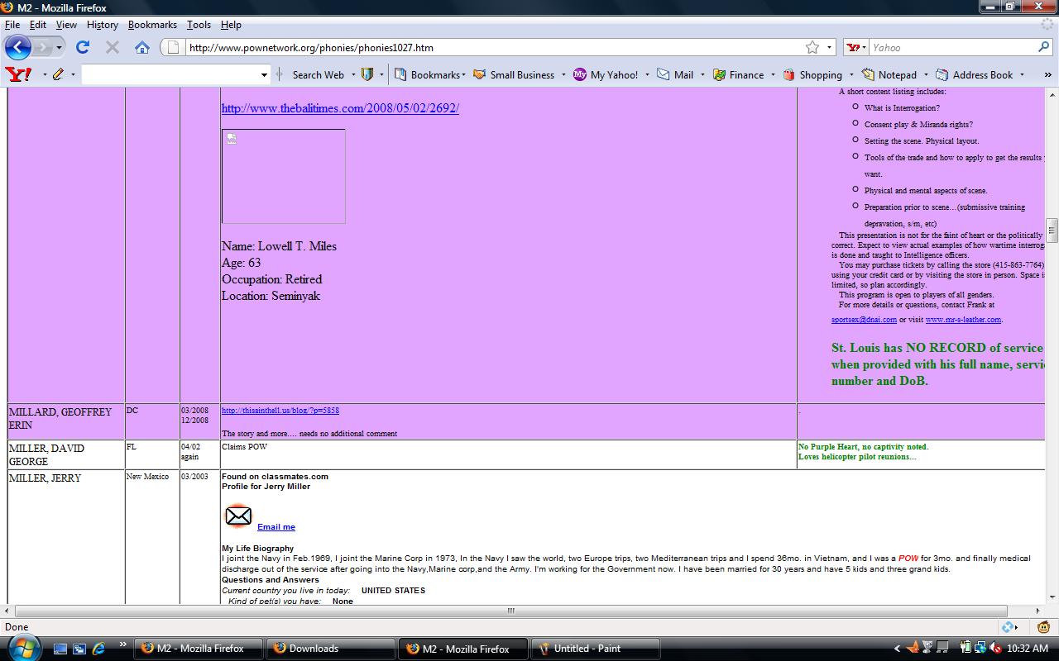Open the History menu
Screen dimensions: 1059x661
pyautogui.click(x=102, y=25)
